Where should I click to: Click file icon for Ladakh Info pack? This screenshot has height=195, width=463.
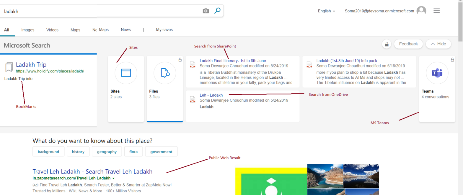coord(309,65)
